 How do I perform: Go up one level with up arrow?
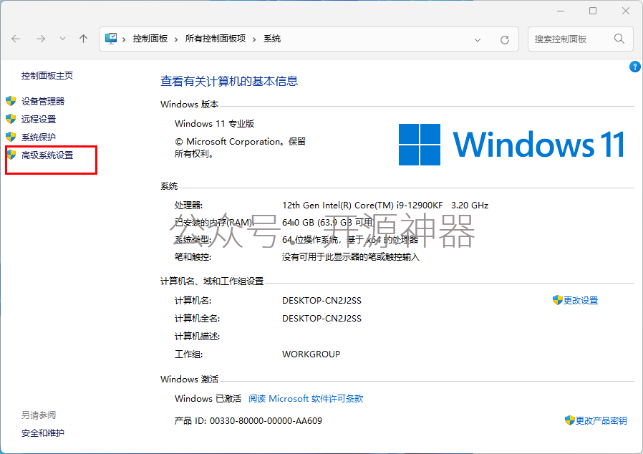(x=83, y=39)
